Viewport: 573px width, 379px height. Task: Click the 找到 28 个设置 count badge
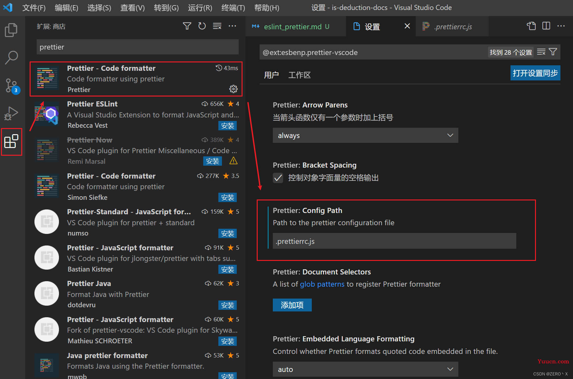511,52
